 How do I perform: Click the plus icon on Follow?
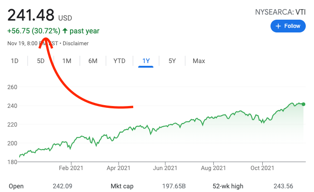[x=278, y=26]
